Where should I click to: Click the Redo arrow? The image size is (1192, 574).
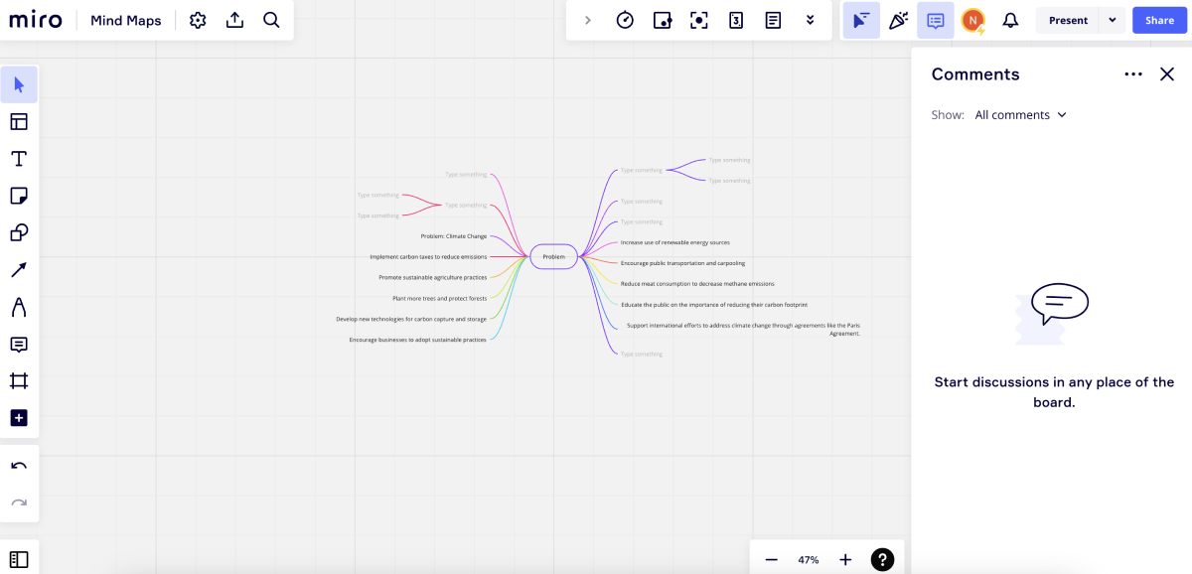coord(19,502)
